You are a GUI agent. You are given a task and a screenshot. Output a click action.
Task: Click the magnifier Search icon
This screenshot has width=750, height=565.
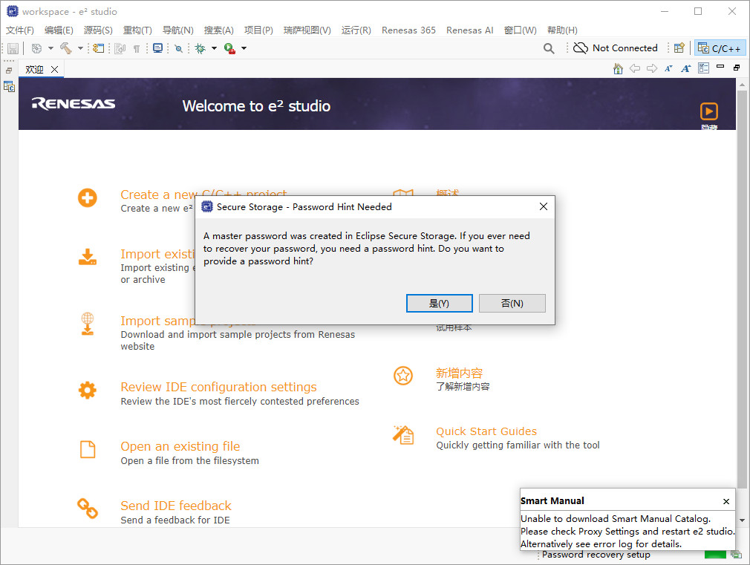(549, 48)
